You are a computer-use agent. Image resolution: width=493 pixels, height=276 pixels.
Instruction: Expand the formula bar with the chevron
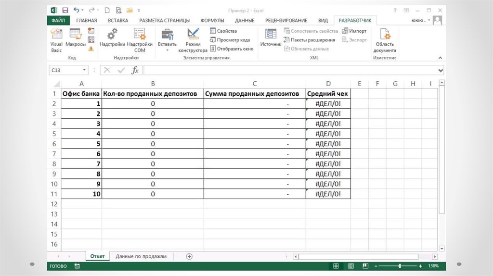[x=440, y=70]
